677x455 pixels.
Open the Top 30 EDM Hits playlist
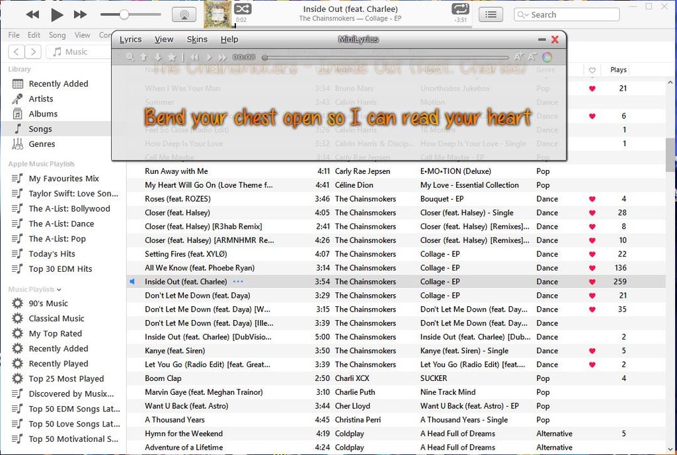[60, 269]
